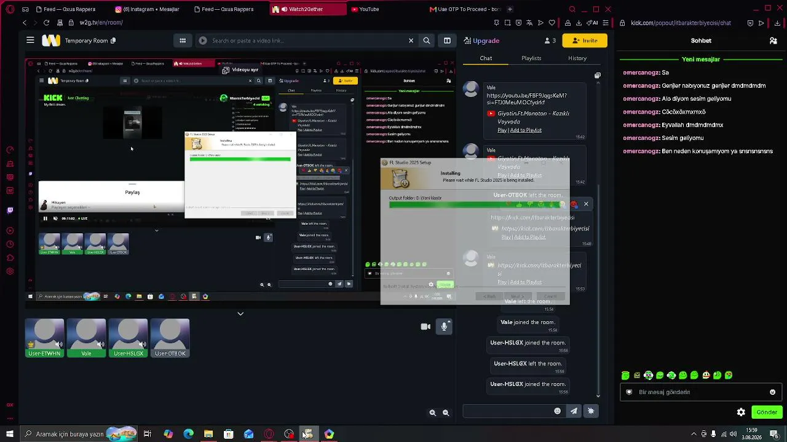Click the Watch2Gether chat message input
Image resolution: width=787 pixels, height=442 pixels.
coord(508,411)
